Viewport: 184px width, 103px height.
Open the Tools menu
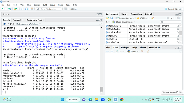(x=68, y=5)
